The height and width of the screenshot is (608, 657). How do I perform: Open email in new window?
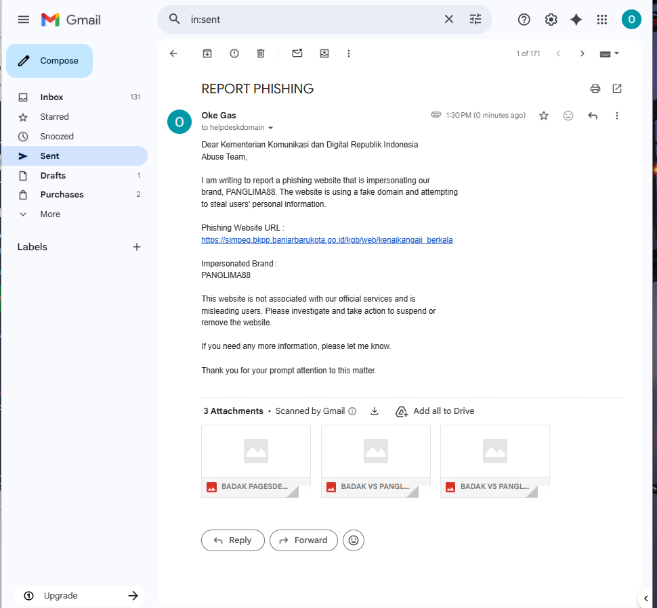617,89
